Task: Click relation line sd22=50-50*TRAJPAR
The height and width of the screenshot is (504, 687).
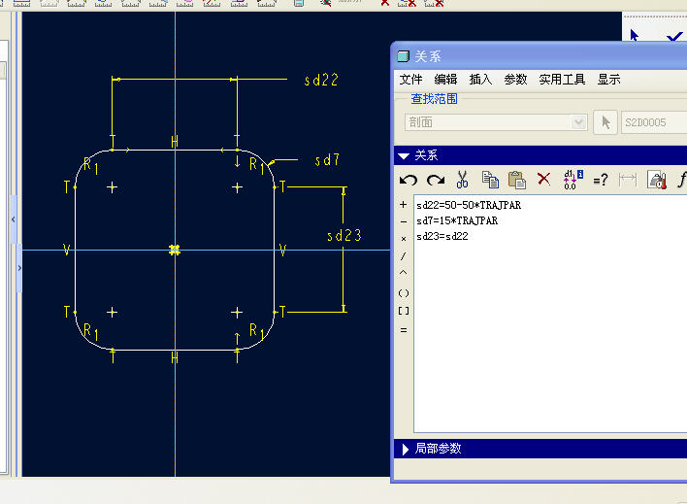Action: [x=469, y=205]
